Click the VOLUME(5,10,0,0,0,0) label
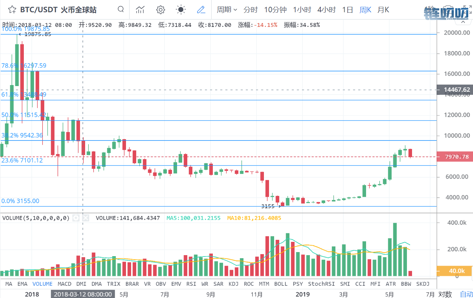Viewport: 473px width, 298px height. coord(36,218)
